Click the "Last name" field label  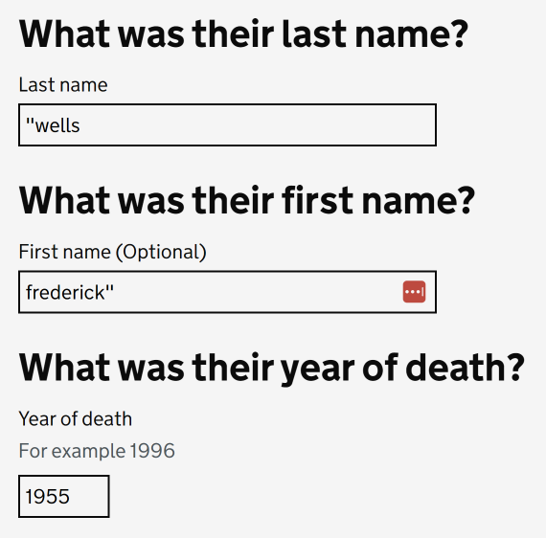coord(63,85)
